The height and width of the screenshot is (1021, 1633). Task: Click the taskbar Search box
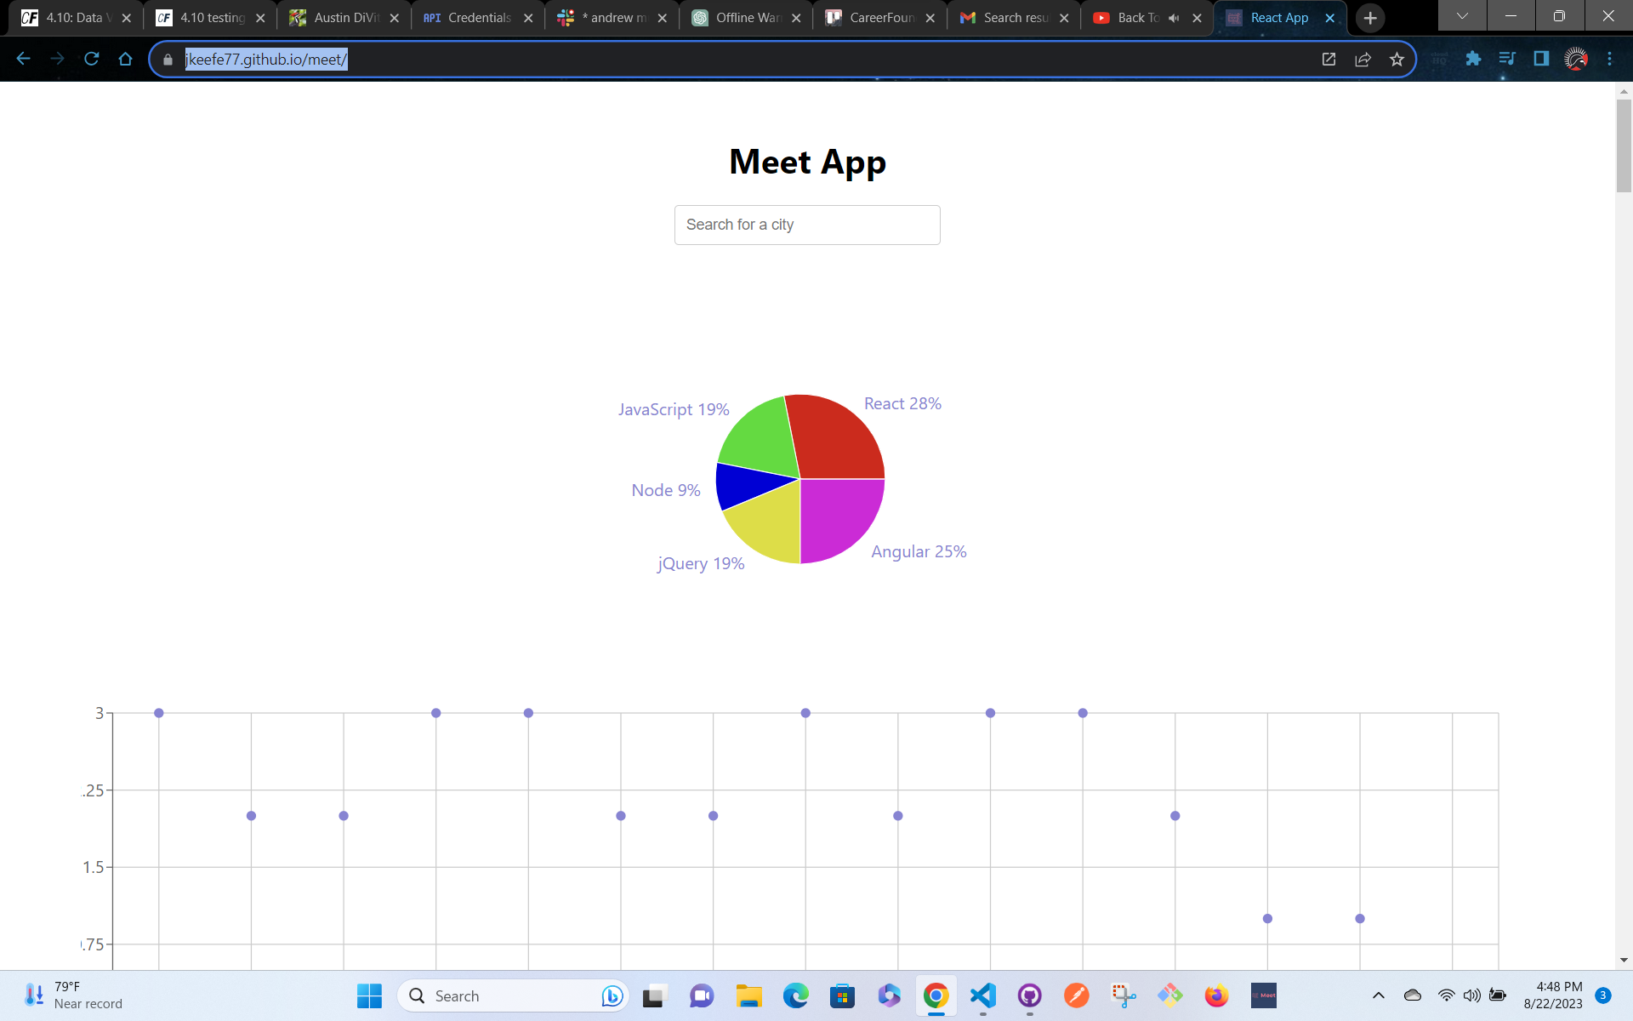tap(513, 995)
